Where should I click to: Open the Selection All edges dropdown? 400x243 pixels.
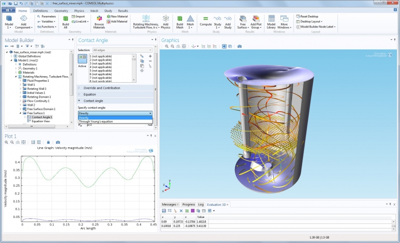tap(122, 50)
